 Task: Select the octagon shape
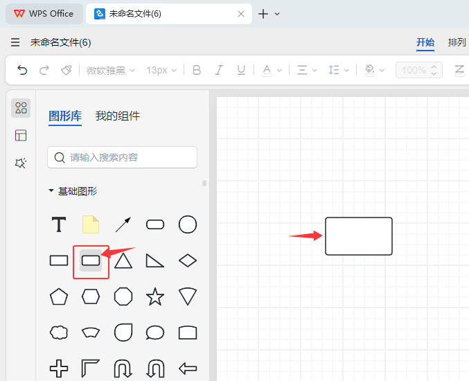click(123, 296)
